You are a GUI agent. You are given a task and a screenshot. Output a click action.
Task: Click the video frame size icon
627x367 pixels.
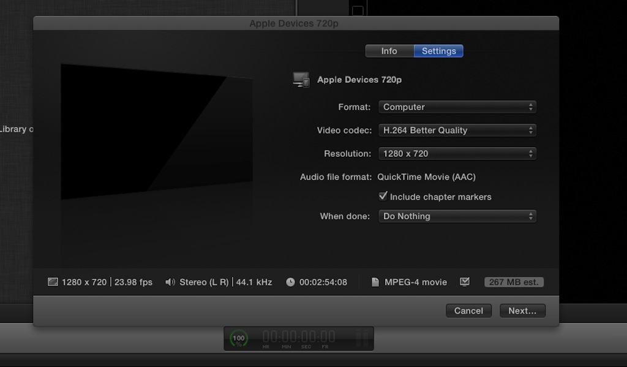click(x=53, y=282)
